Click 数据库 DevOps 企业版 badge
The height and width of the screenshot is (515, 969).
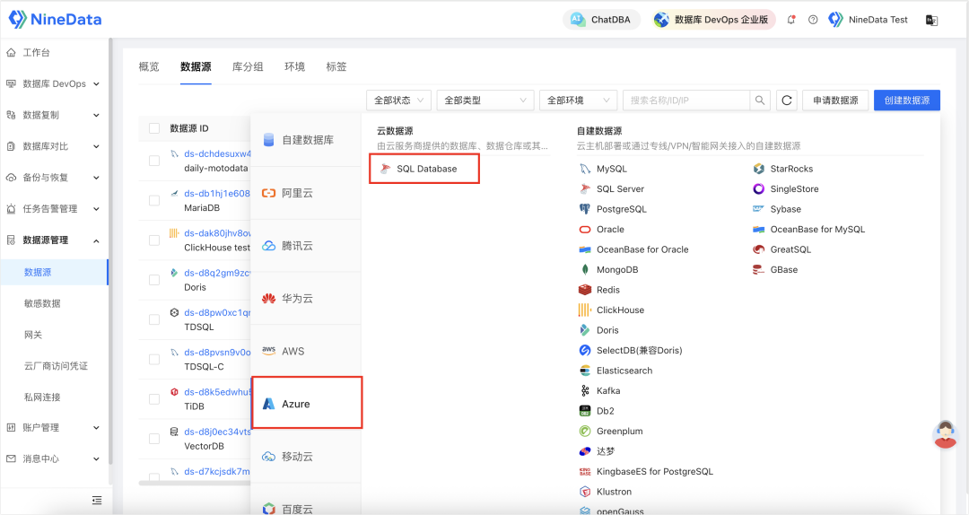click(x=713, y=20)
